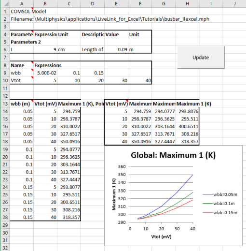Select row 13 header
This screenshot has width=246, height=251.
click(5, 103)
